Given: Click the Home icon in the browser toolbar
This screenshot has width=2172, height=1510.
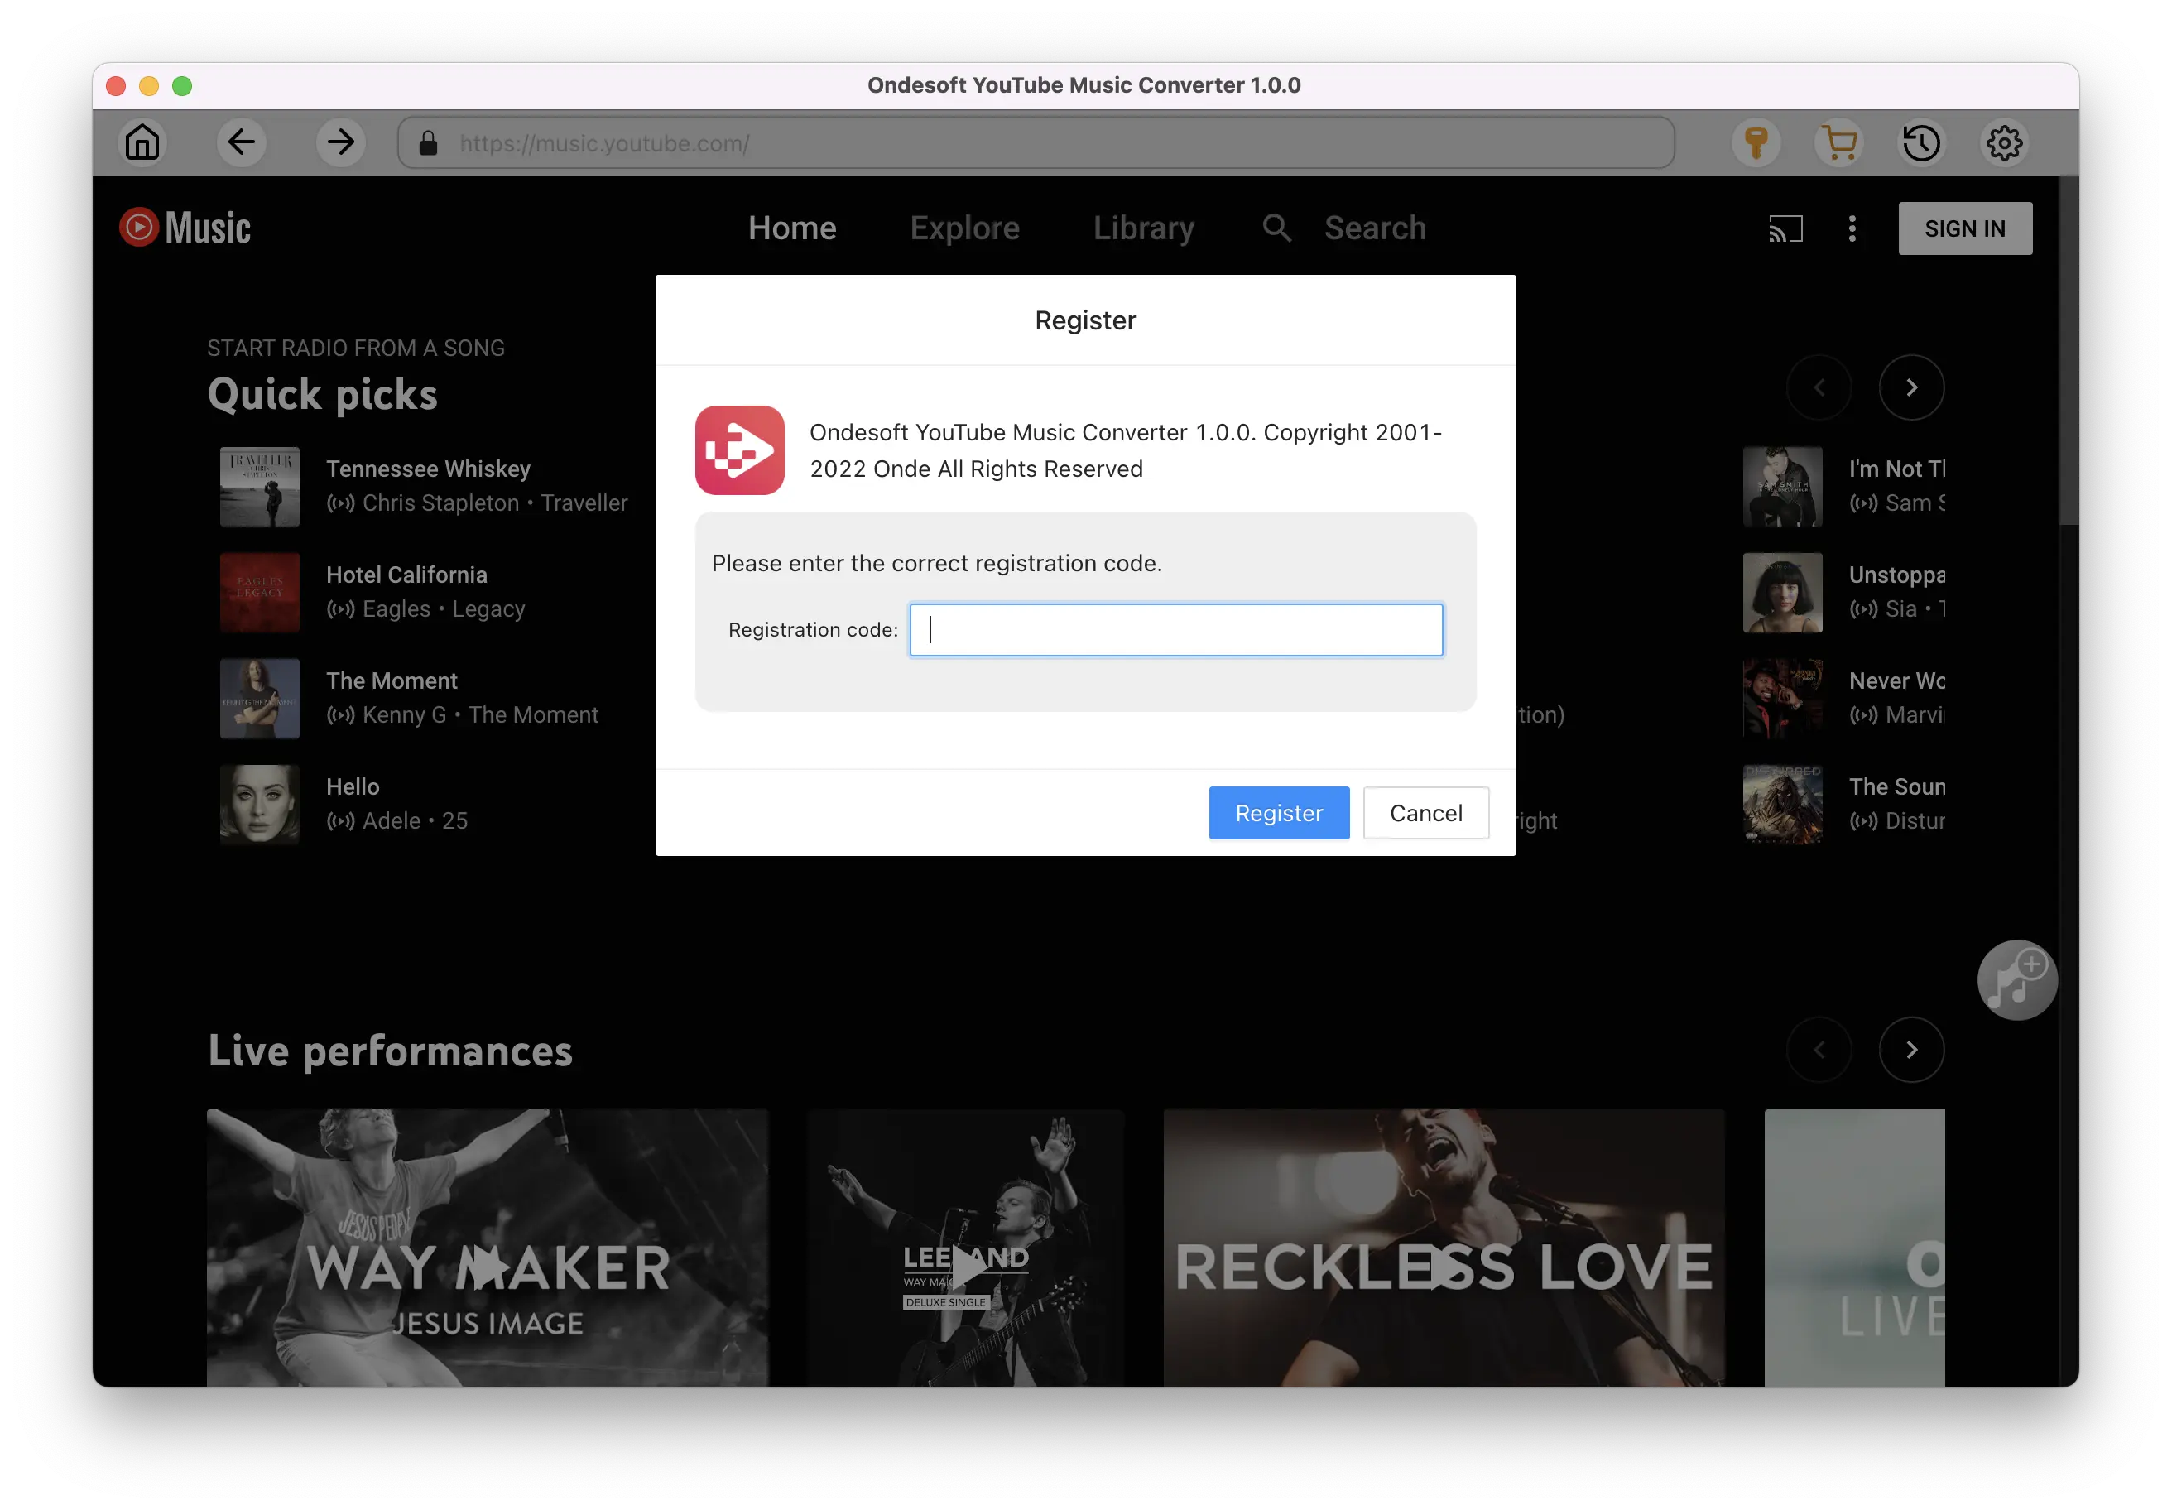Looking at the screenshot, I should pyautogui.click(x=144, y=143).
